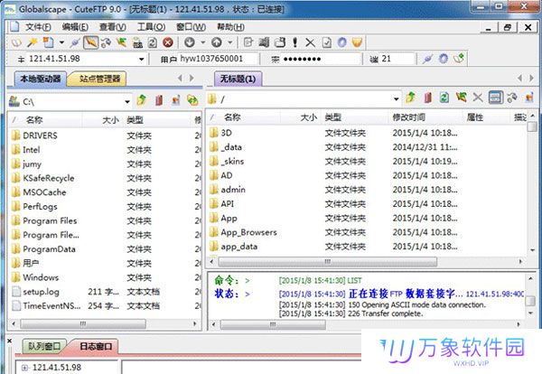Click the Download arrow button
This screenshot has height=374, width=542.
tap(190, 42)
